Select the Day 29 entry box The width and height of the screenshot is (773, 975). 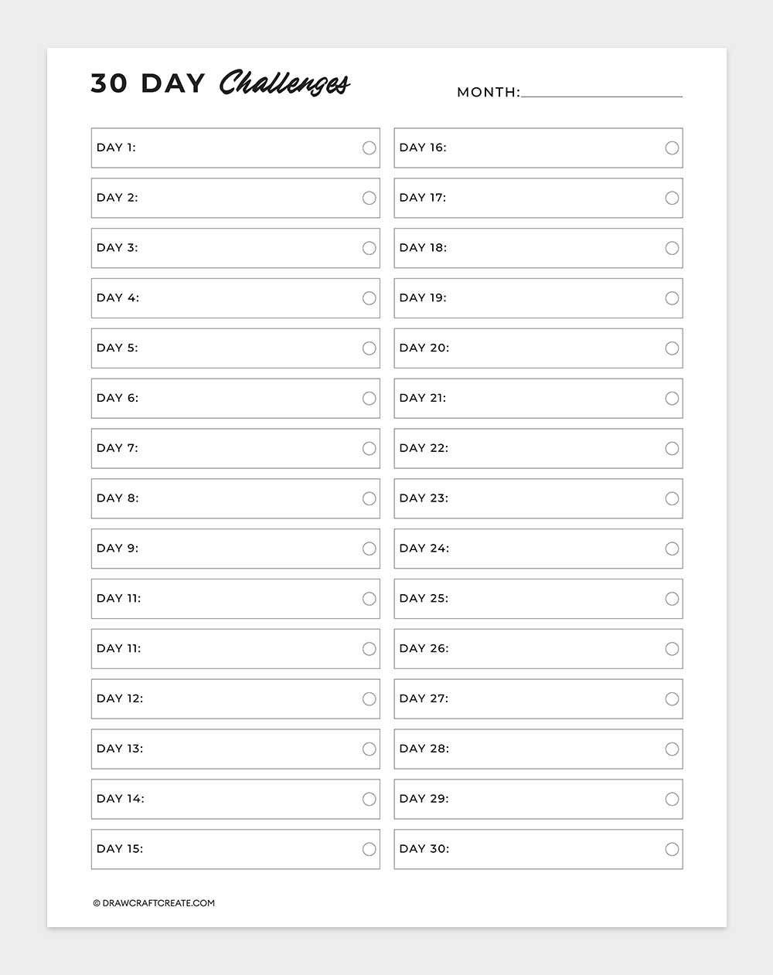pyautogui.click(x=539, y=799)
